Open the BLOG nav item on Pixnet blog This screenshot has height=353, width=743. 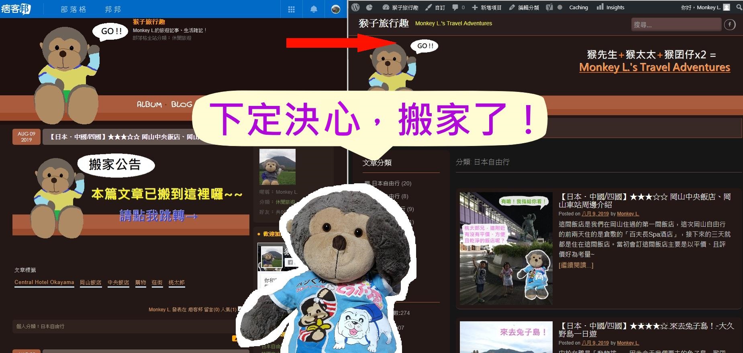pos(182,104)
